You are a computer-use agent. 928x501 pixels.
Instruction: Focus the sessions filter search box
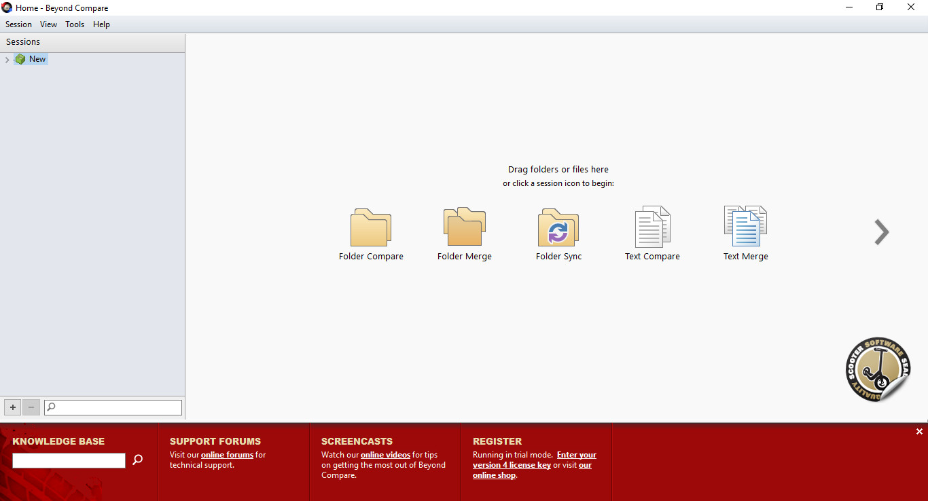pos(113,407)
